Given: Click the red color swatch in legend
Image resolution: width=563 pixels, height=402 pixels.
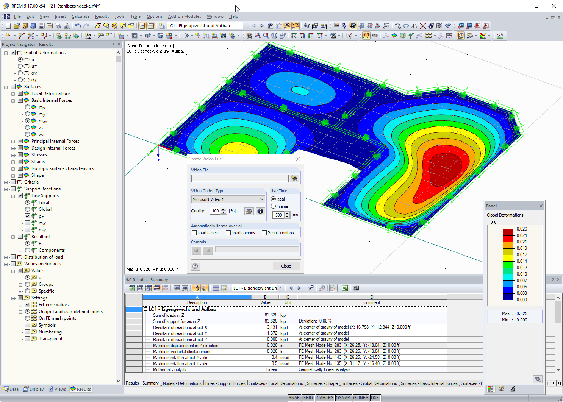Looking at the screenshot, I should (x=508, y=238).
